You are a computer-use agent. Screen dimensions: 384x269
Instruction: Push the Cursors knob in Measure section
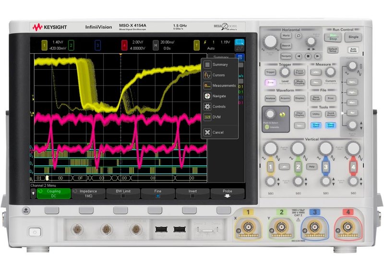coord(330,72)
